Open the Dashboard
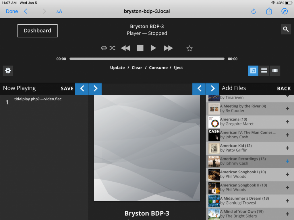This screenshot has width=294, height=220. [x=38, y=30]
